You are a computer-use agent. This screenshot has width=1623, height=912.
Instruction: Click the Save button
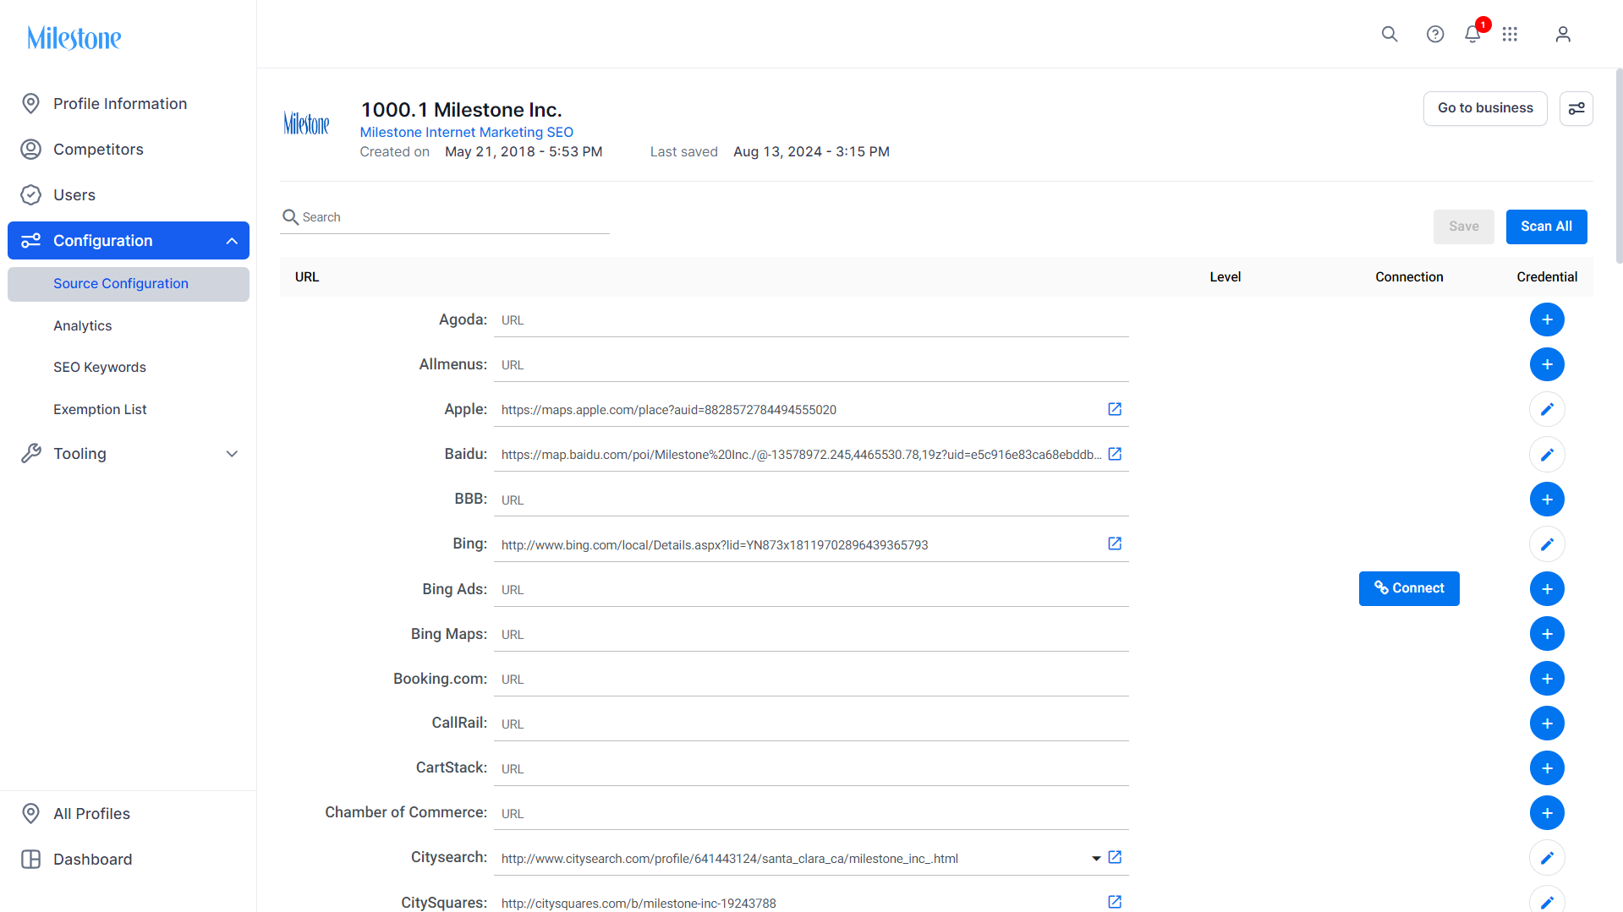pos(1464,227)
